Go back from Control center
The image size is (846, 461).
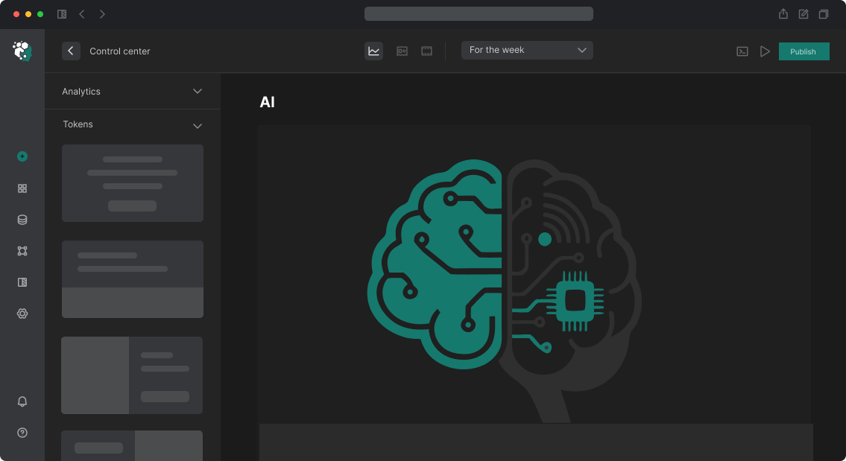[71, 51]
